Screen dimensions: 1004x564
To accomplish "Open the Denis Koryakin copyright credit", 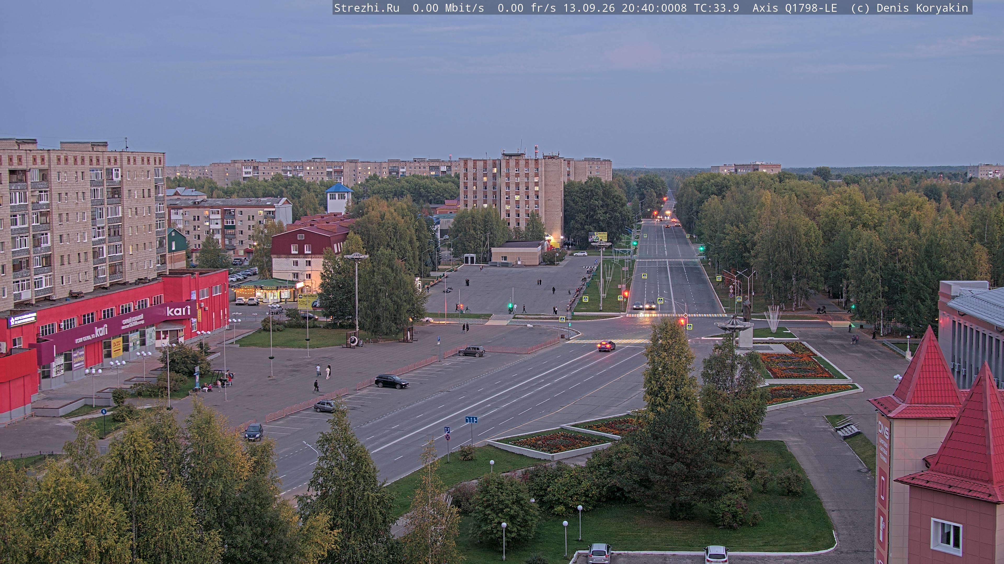I will (922, 8).
